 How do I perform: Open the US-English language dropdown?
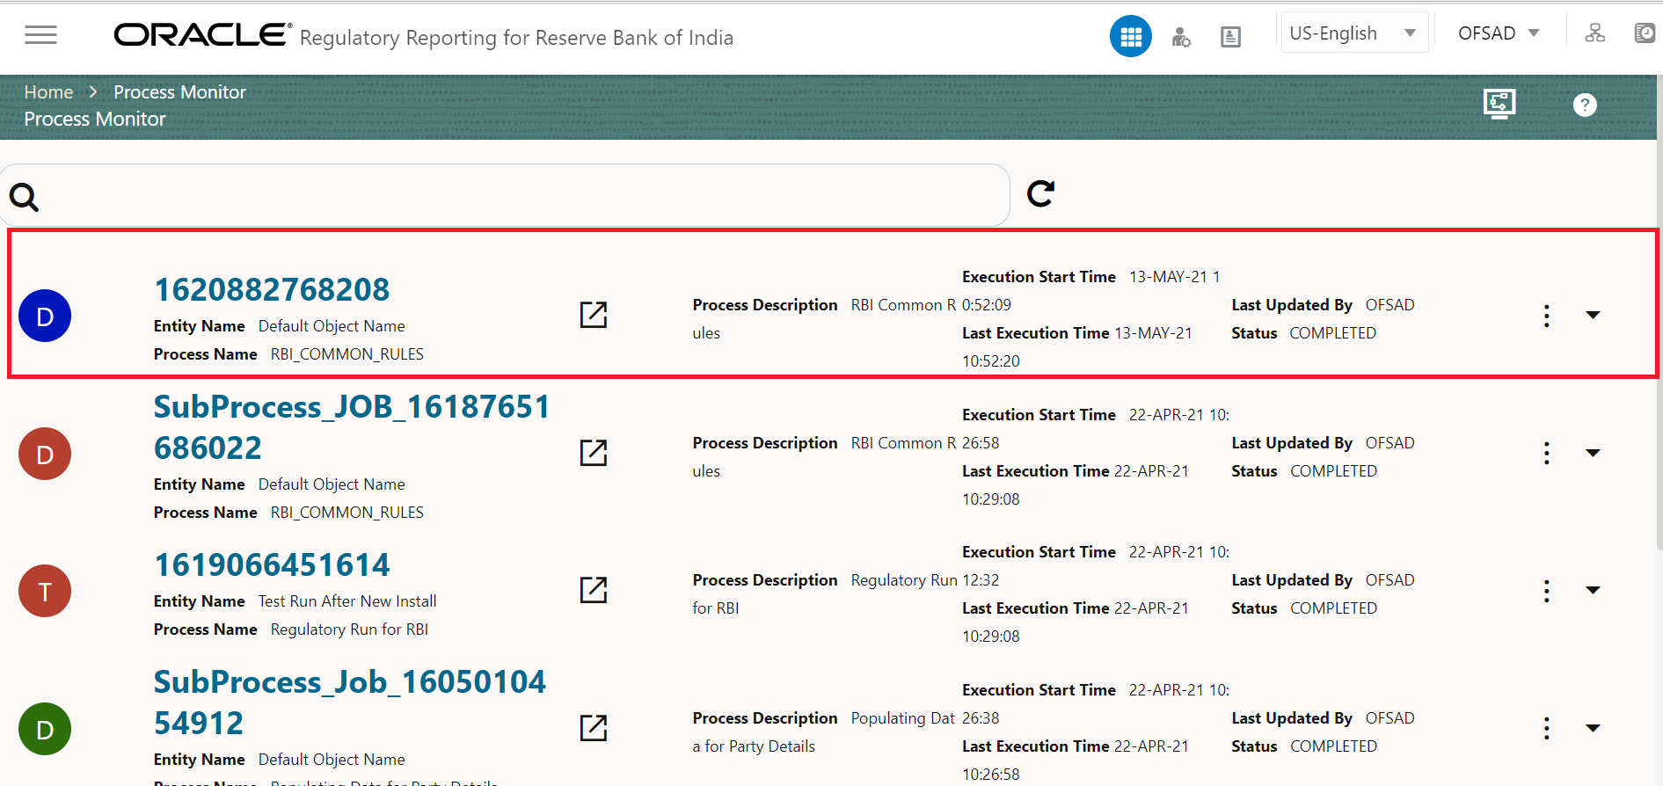coord(1353,33)
